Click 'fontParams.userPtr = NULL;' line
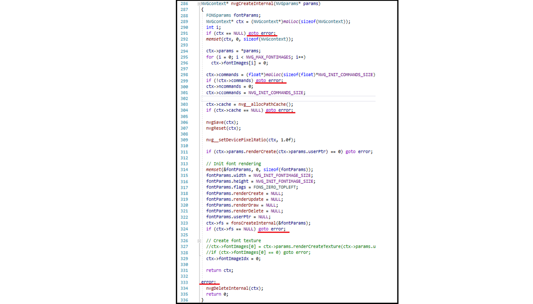Image resolution: width=533 pixels, height=304 pixels. coord(239,217)
